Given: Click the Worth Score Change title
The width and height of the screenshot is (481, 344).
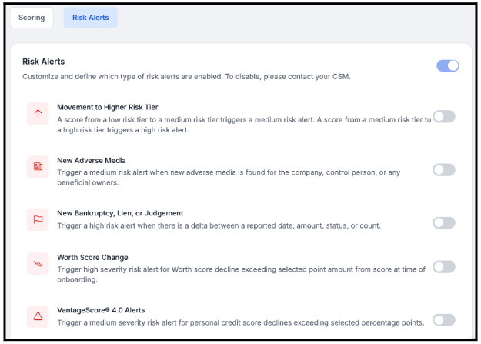Looking at the screenshot, I should (92, 257).
